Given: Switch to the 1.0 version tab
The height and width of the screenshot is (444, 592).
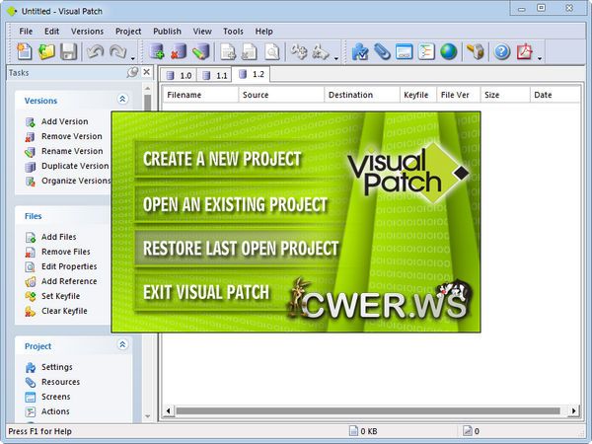Looking at the screenshot, I should coord(179,75).
